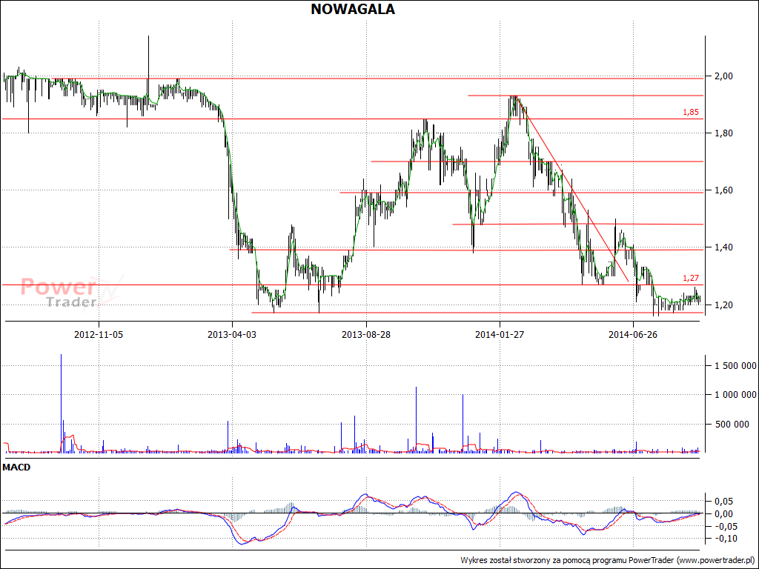Select the 2012-11-05 date label

coord(99,335)
